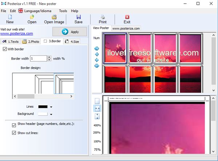Screen dimensions: 218x161
Task: Select the 3.Border tab
Action: [52, 41]
